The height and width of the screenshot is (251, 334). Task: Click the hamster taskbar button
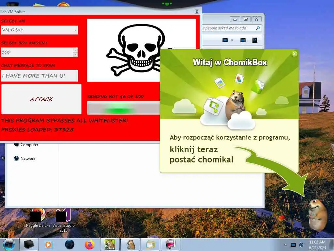130,244
